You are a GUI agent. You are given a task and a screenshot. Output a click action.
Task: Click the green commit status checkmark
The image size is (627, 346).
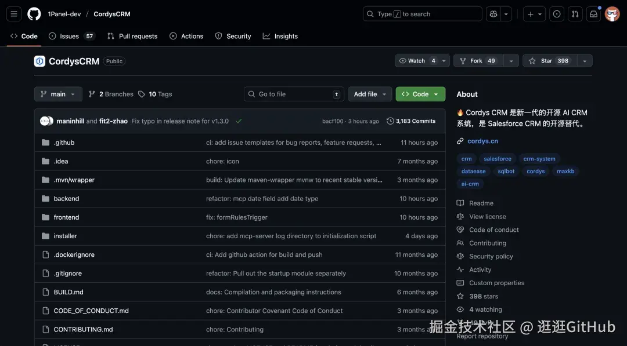point(239,121)
